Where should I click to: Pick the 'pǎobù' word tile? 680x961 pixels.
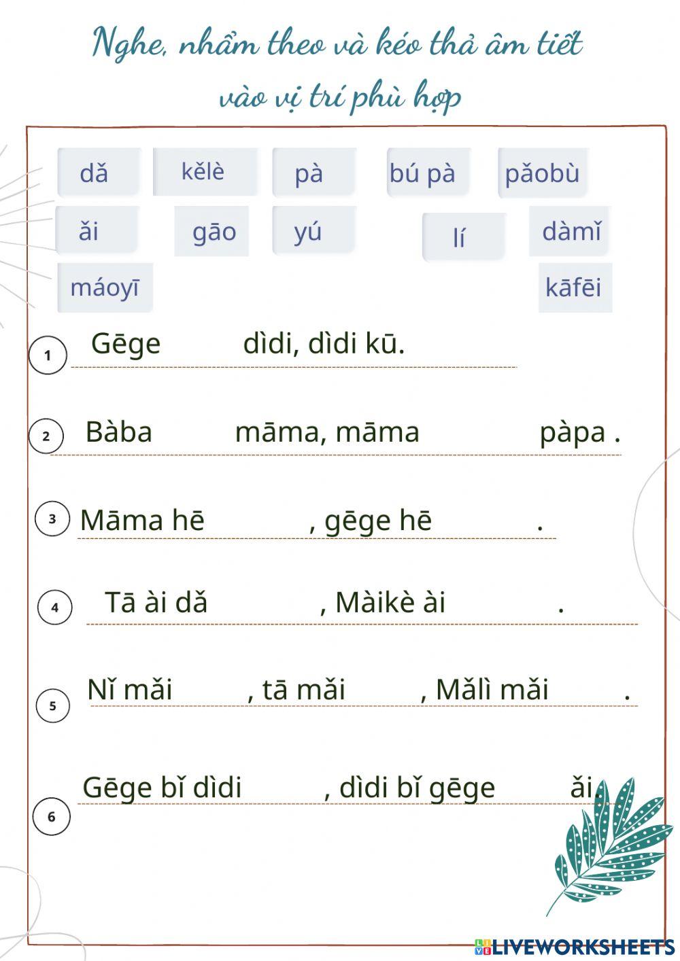point(542,173)
